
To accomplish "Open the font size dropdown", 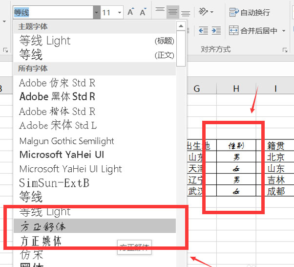I will click(120, 13).
